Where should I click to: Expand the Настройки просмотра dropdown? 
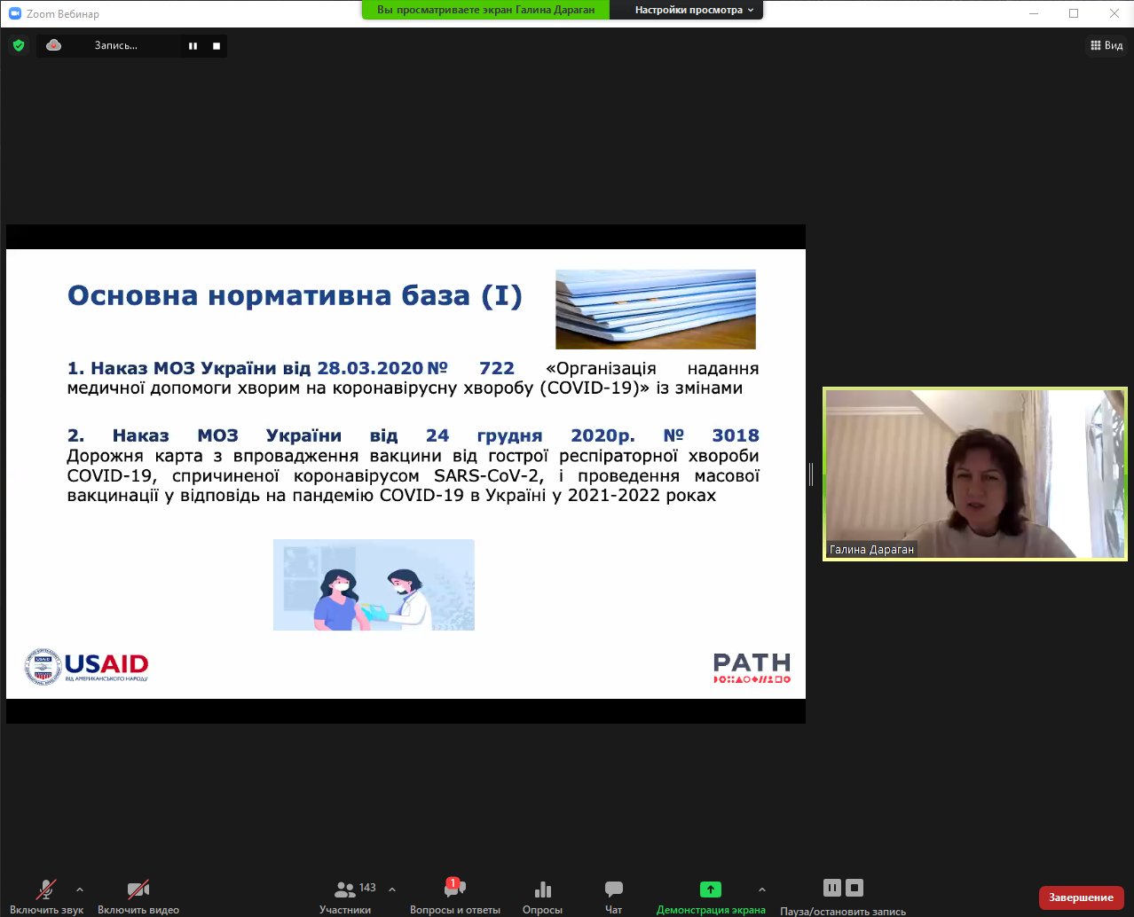(x=694, y=10)
